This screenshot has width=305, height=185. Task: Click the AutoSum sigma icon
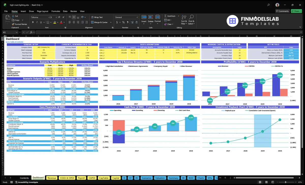[x=165, y=16]
